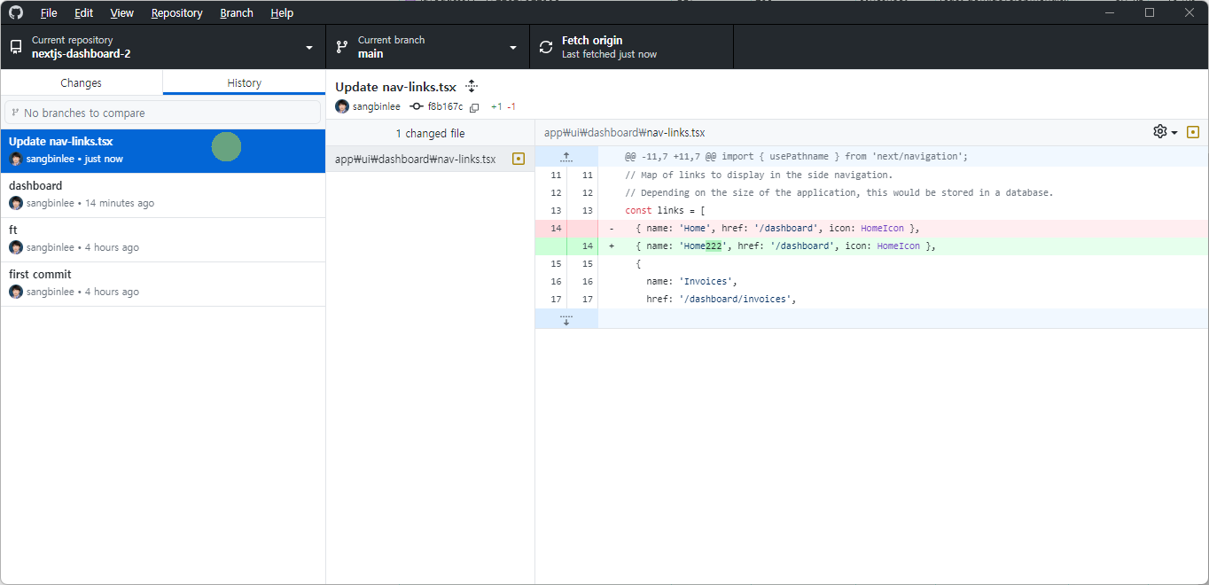Click Fetch origin button
The image size is (1209, 585).
point(631,47)
